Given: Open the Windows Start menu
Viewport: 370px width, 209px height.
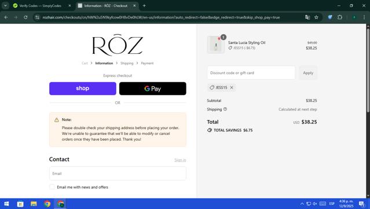Looking at the screenshot, I should tap(6, 204).
